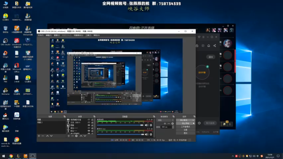Click the lock icon in the streaming assistant toolbar
Image resolution: width=283 pixels, height=159 pixels.
point(197,46)
